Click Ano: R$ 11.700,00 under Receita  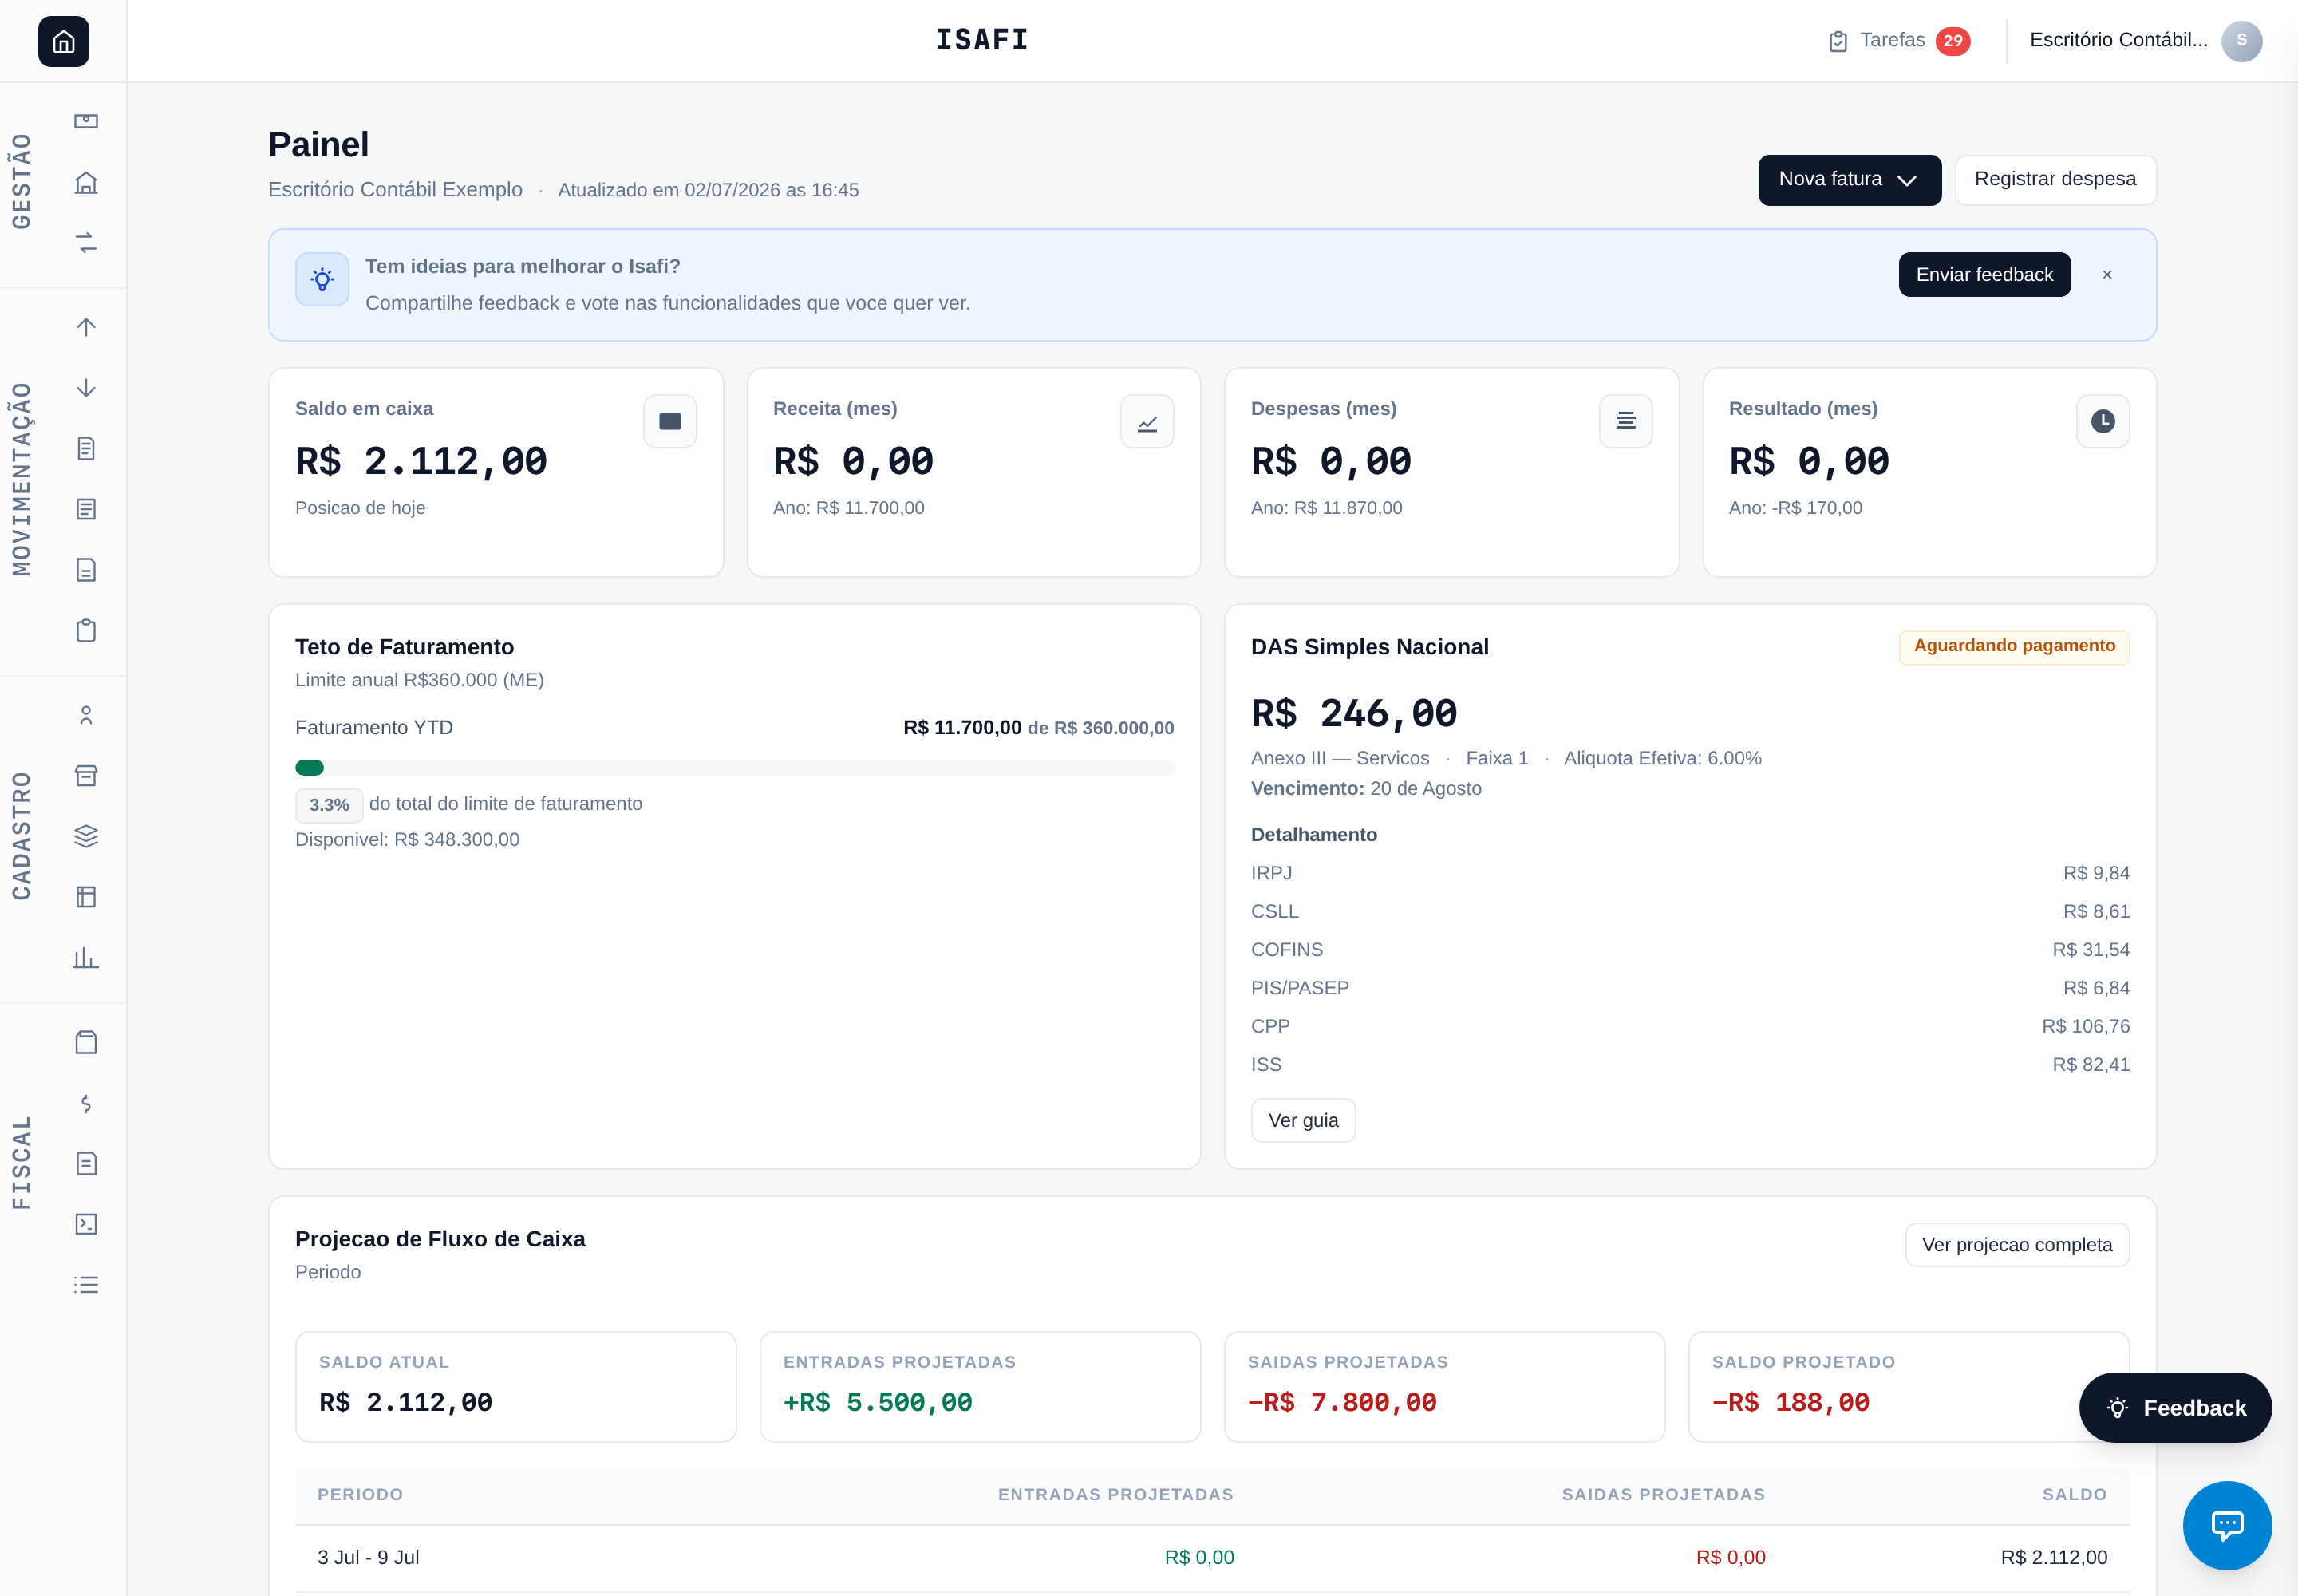click(x=848, y=508)
